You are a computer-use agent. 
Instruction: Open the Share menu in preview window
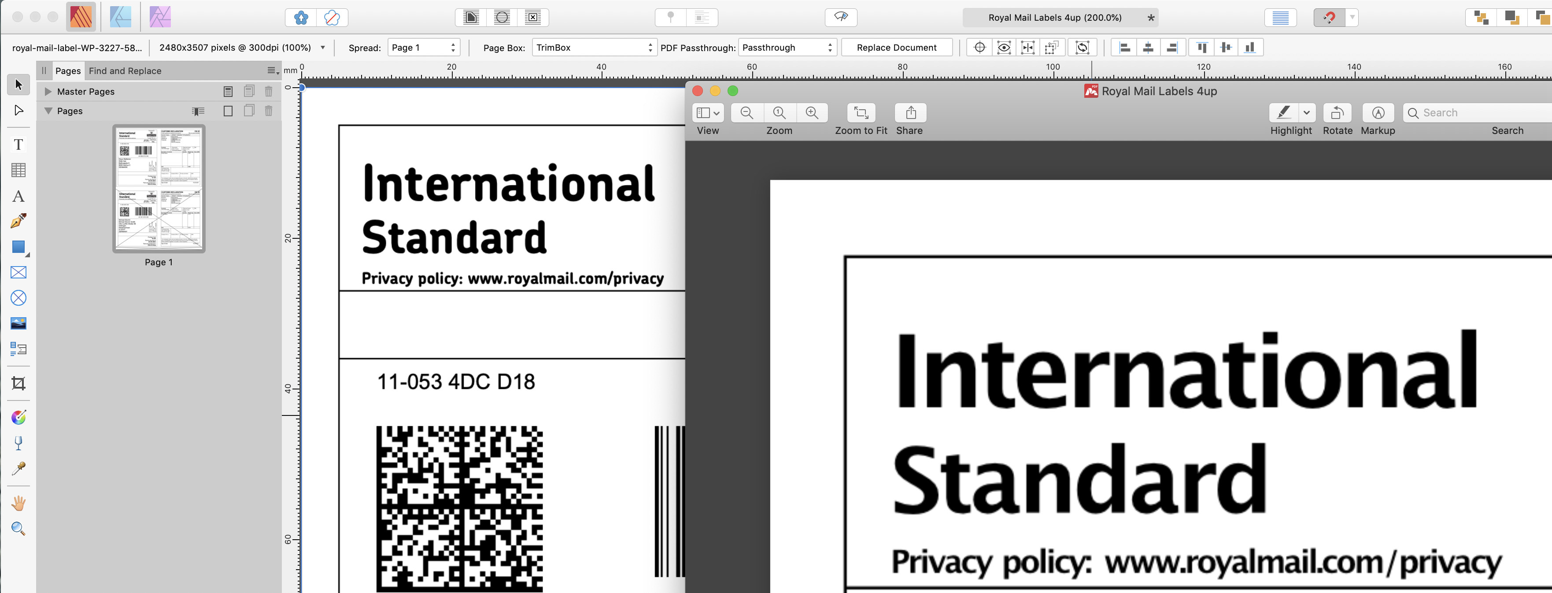click(910, 113)
